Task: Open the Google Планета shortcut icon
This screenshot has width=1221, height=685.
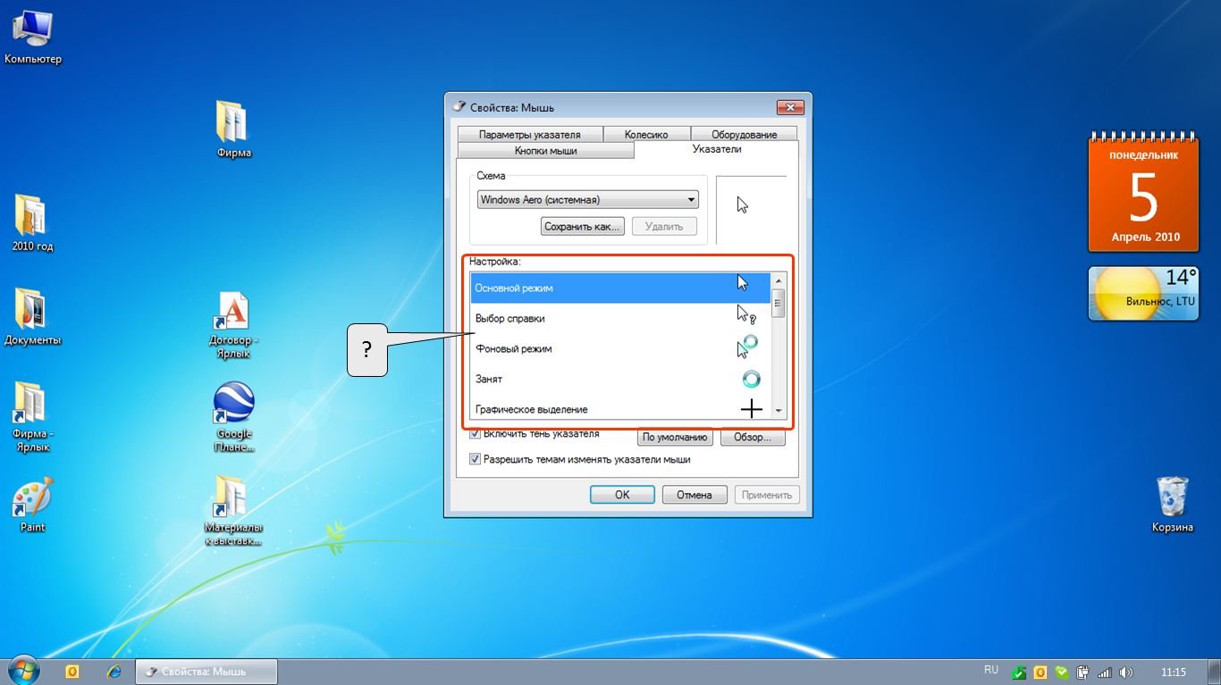Action: [234, 405]
